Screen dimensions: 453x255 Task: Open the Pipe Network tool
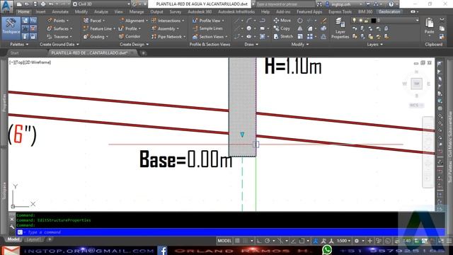[168, 37]
